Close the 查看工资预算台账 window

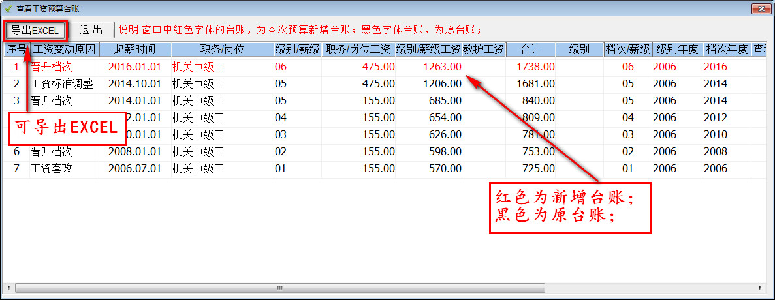pyautogui.click(x=759, y=8)
